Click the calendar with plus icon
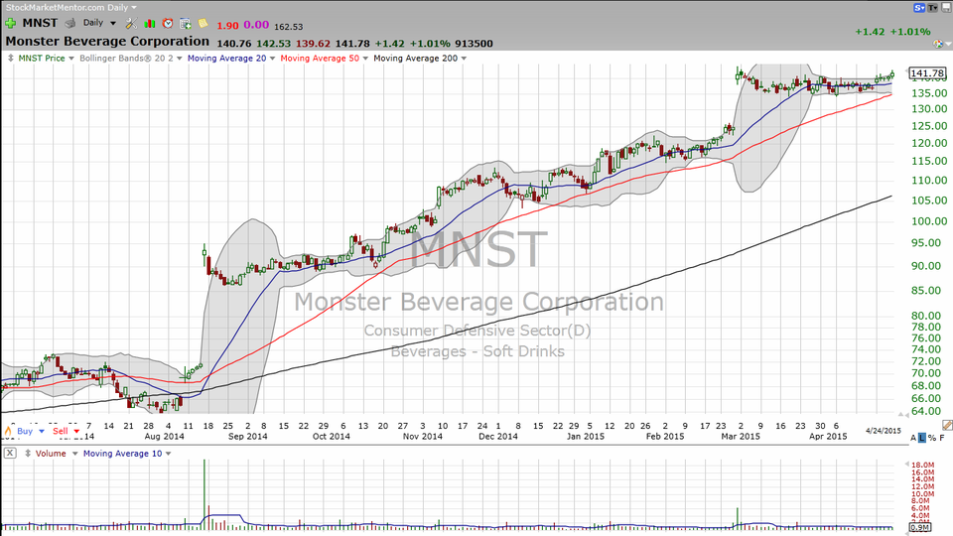 tap(186, 24)
